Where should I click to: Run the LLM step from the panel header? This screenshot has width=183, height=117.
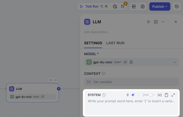[x=149, y=22]
